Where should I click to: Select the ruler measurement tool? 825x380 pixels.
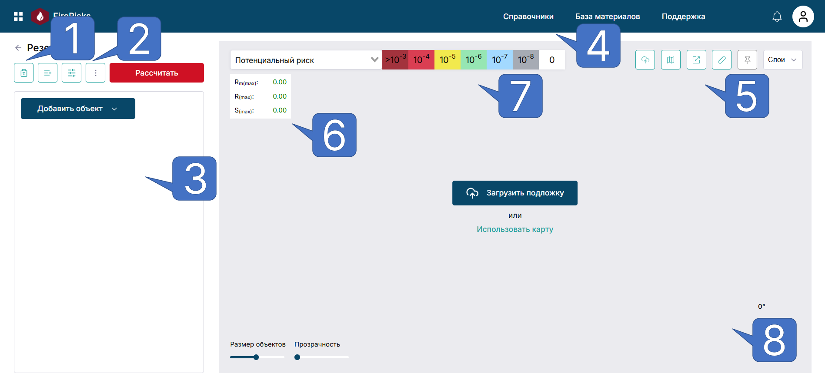pyautogui.click(x=721, y=60)
